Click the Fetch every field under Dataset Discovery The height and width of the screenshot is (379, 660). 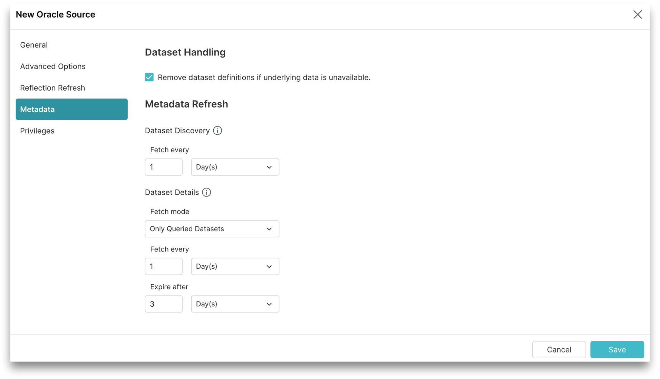[x=164, y=167]
